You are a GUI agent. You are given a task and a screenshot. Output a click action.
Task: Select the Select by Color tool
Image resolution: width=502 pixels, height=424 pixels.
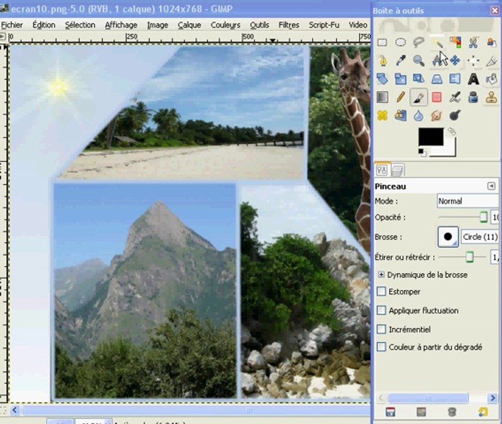click(x=455, y=42)
